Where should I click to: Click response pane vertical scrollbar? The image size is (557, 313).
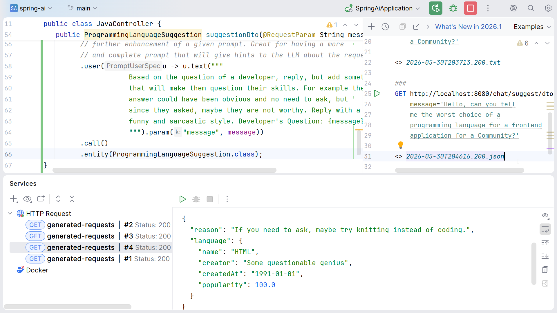[534, 264]
